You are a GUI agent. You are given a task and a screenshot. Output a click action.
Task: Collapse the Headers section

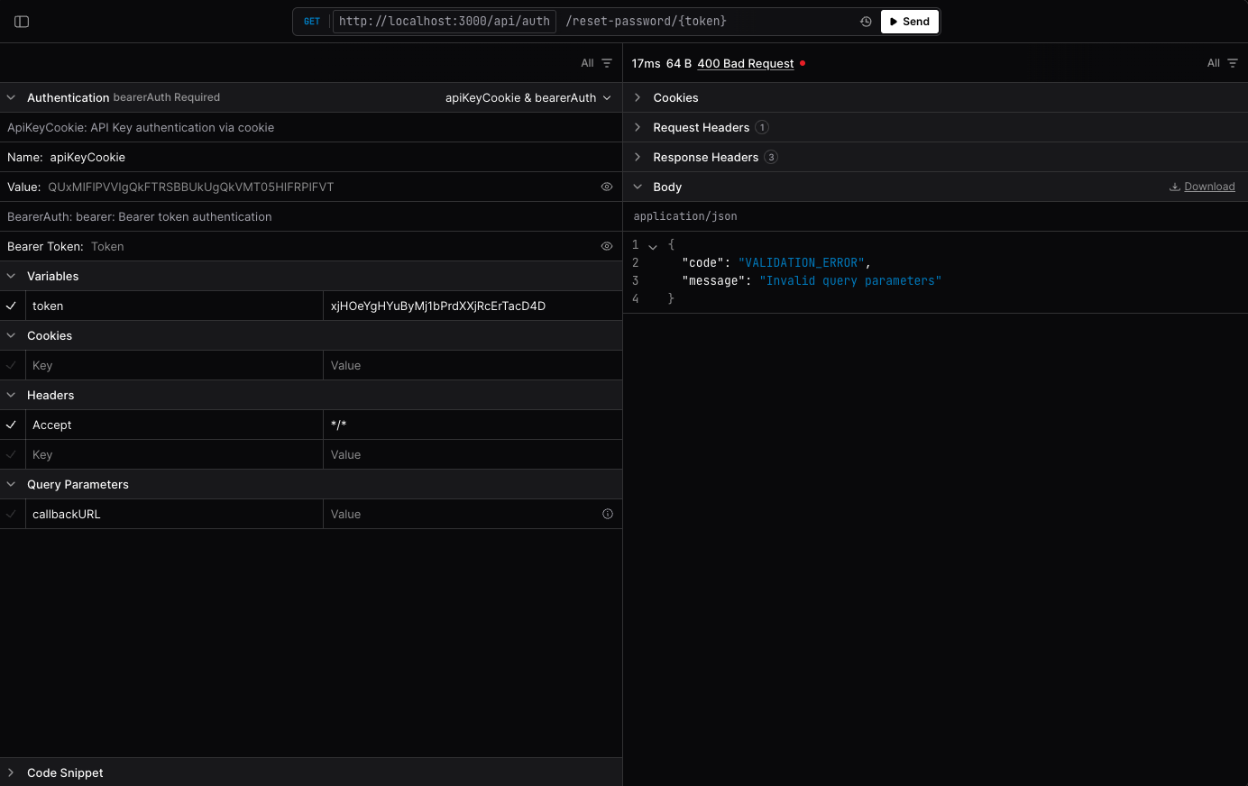click(x=11, y=395)
